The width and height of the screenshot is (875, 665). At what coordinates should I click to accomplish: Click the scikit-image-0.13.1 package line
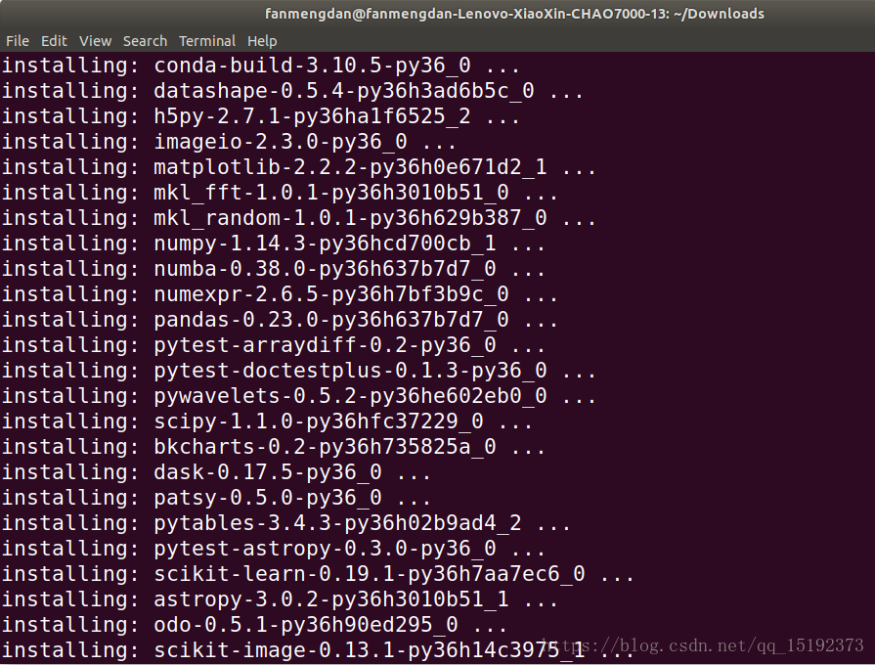[x=318, y=650]
